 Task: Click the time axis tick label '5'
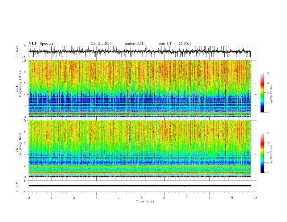pos(142,198)
